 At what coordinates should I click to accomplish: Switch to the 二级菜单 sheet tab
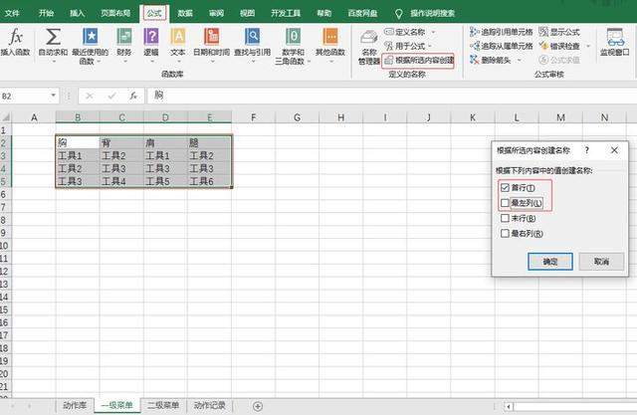pos(163,406)
